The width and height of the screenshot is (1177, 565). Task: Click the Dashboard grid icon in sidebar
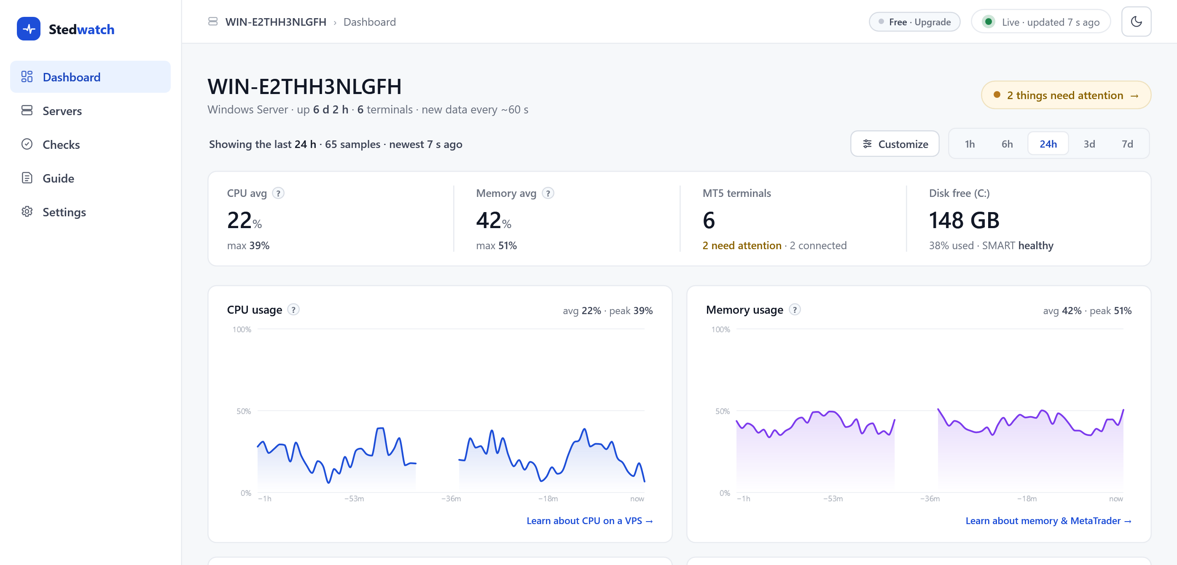[x=27, y=77]
